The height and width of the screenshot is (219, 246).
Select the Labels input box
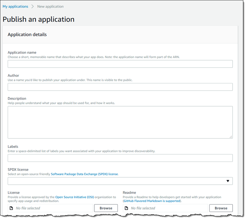120,158
